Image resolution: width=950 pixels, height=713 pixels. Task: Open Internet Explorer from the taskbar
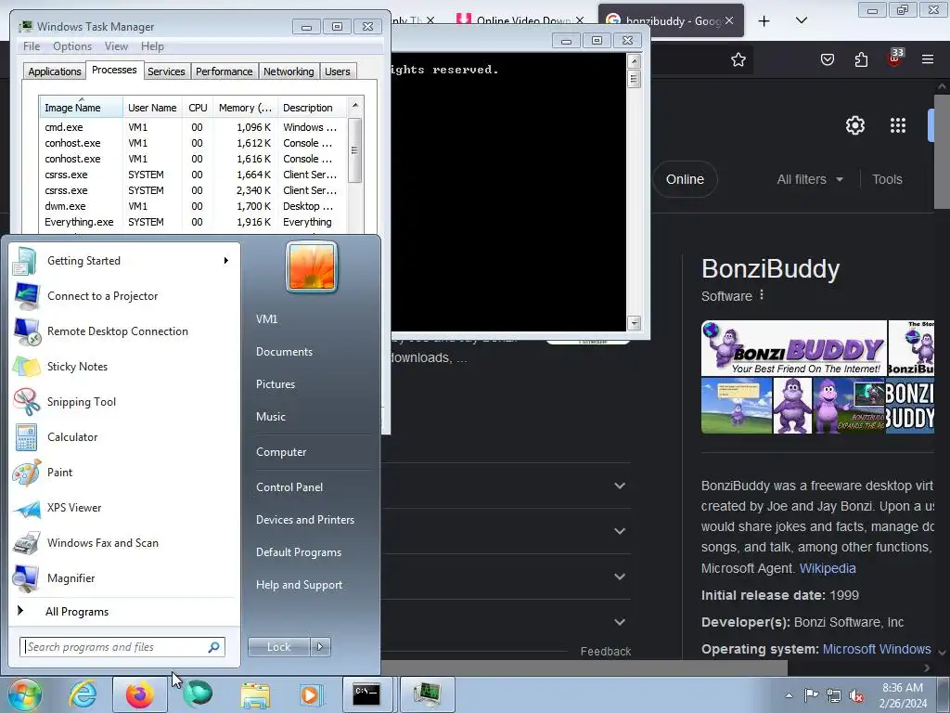point(83,694)
